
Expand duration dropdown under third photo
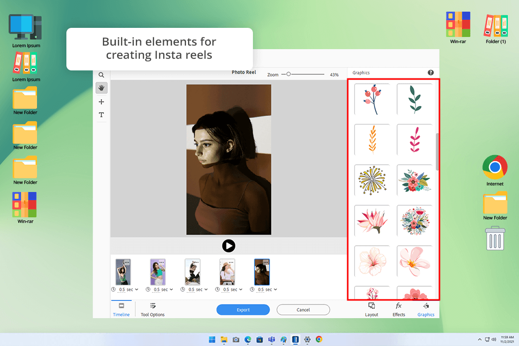(x=206, y=290)
